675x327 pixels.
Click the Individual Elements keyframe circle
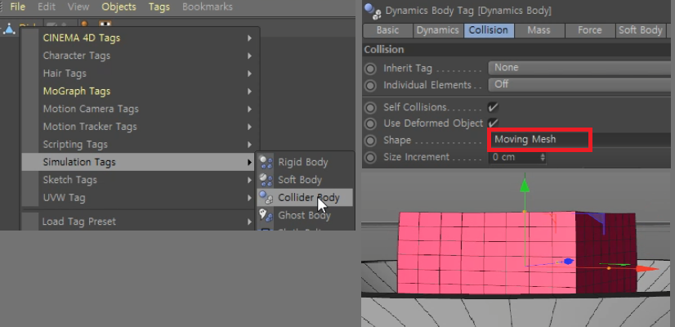pos(370,85)
